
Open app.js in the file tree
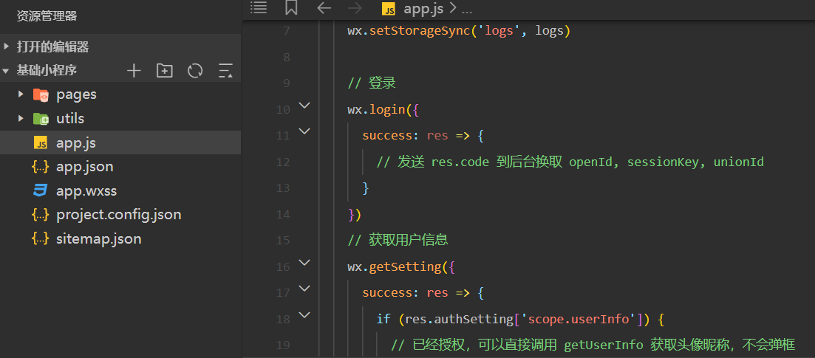(x=120, y=142)
